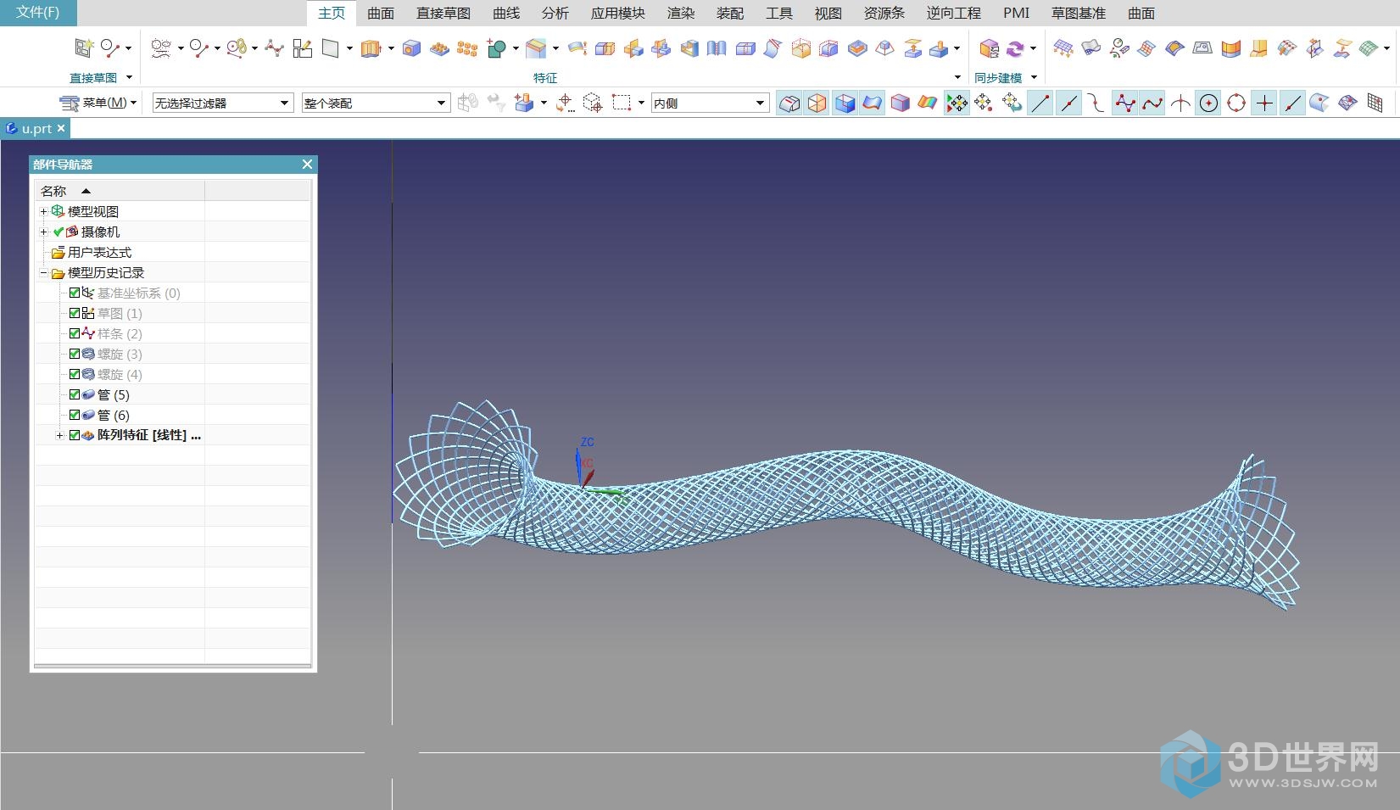Sort by the 名称 column header
Screen dimensions: 1400x810
click(120, 191)
